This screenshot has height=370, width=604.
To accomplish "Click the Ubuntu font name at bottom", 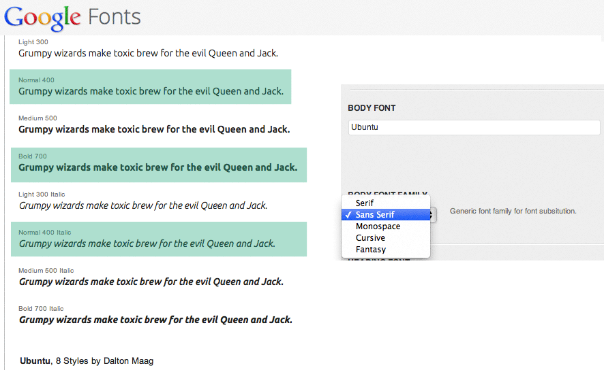I will click(x=35, y=360).
